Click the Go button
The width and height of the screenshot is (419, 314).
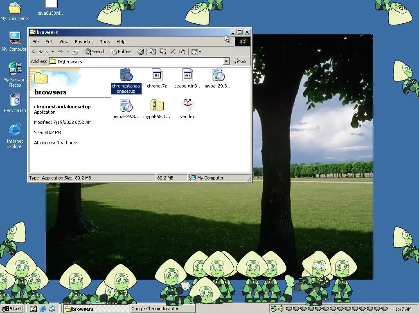240,61
